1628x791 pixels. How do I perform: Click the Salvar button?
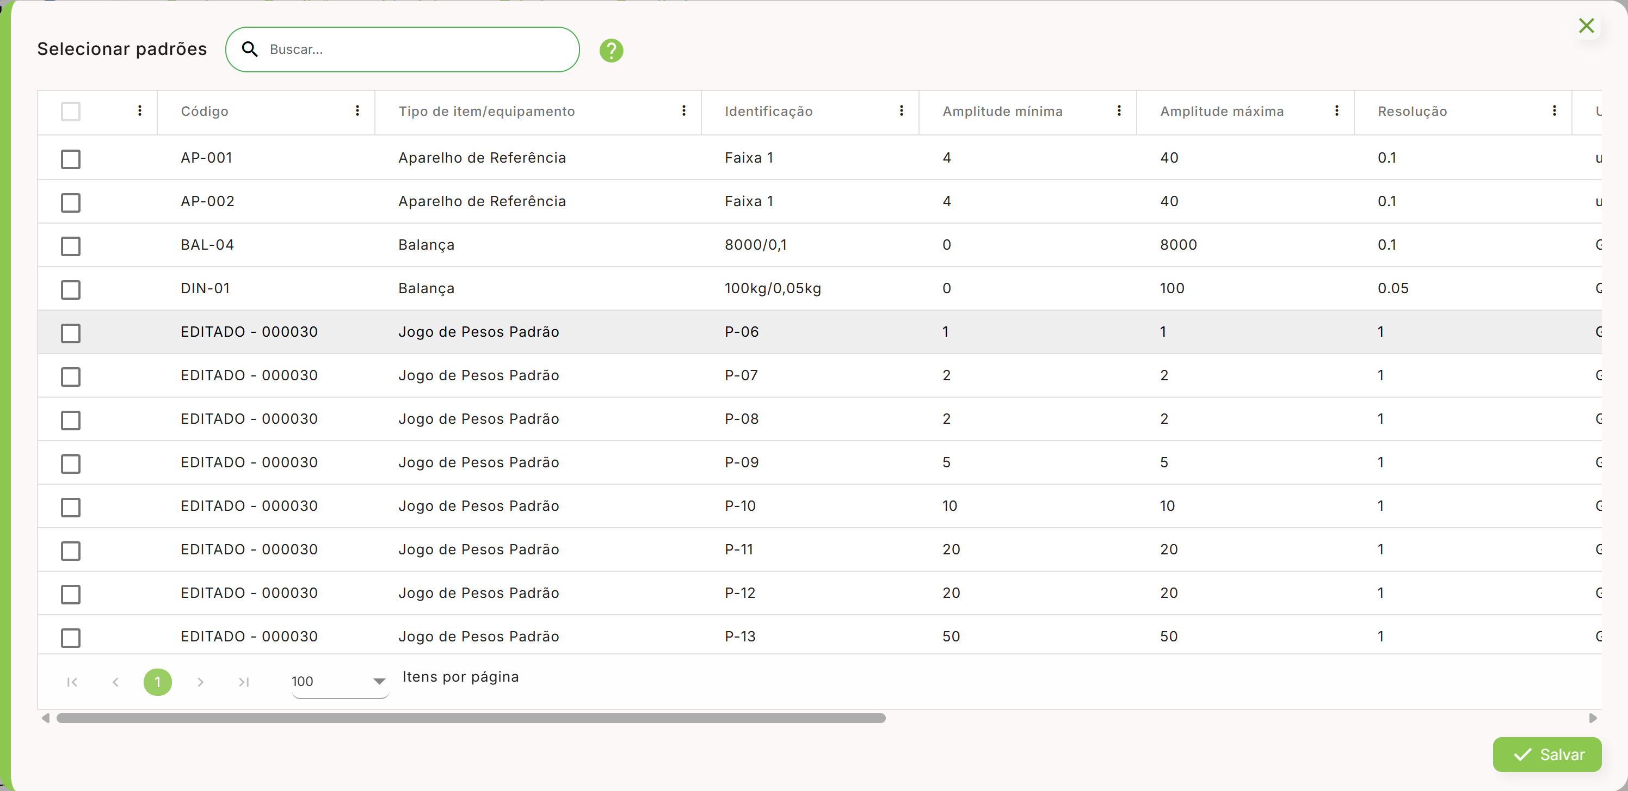pyautogui.click(x=1547, y=755)
